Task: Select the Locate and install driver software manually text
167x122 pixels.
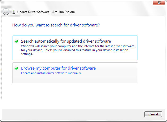Action: click(51, 73)
